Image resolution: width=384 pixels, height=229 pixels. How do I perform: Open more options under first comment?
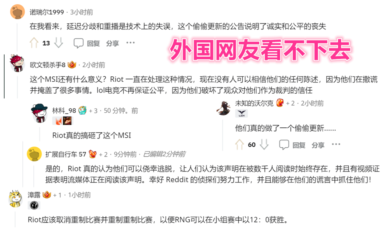131,43
